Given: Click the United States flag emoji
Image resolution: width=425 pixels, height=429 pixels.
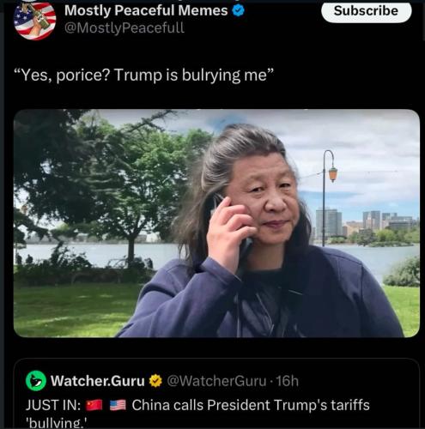Looking at the screenshot, I should coord(118,405).
